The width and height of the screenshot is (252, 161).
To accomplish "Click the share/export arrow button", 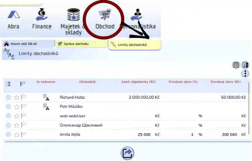I will (x=127, y=153).
